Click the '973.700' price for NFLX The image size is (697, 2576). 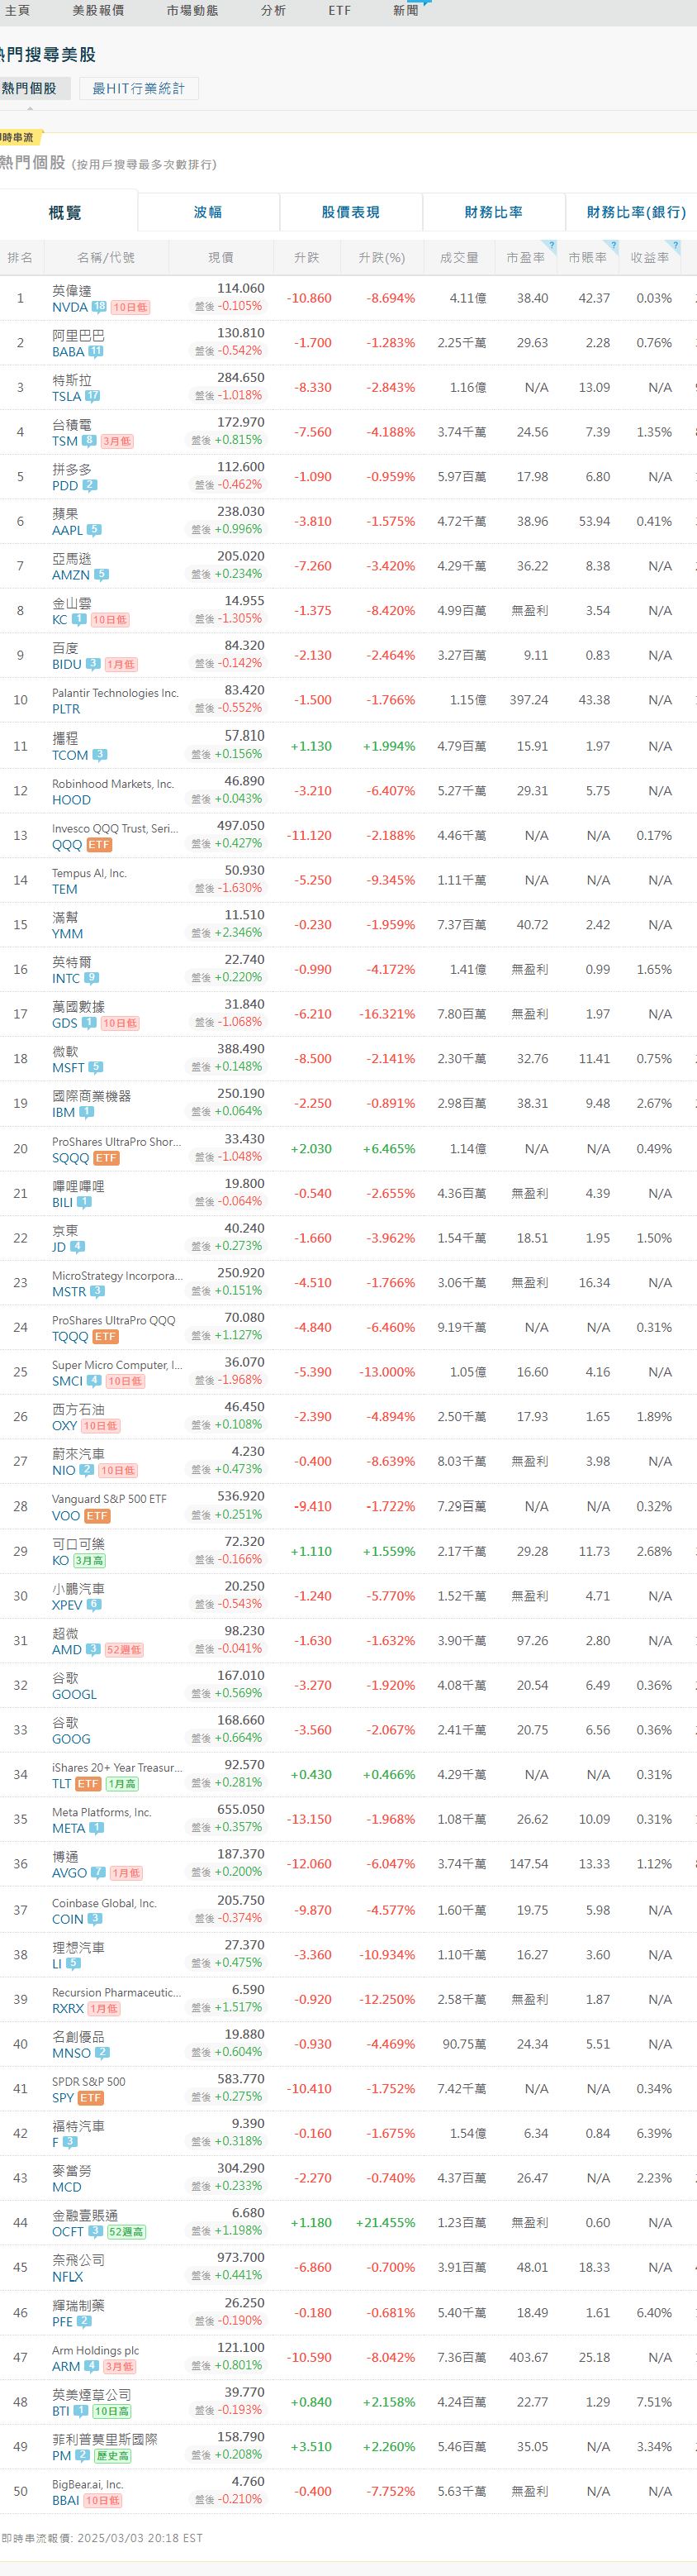[x=240, y=2258]
